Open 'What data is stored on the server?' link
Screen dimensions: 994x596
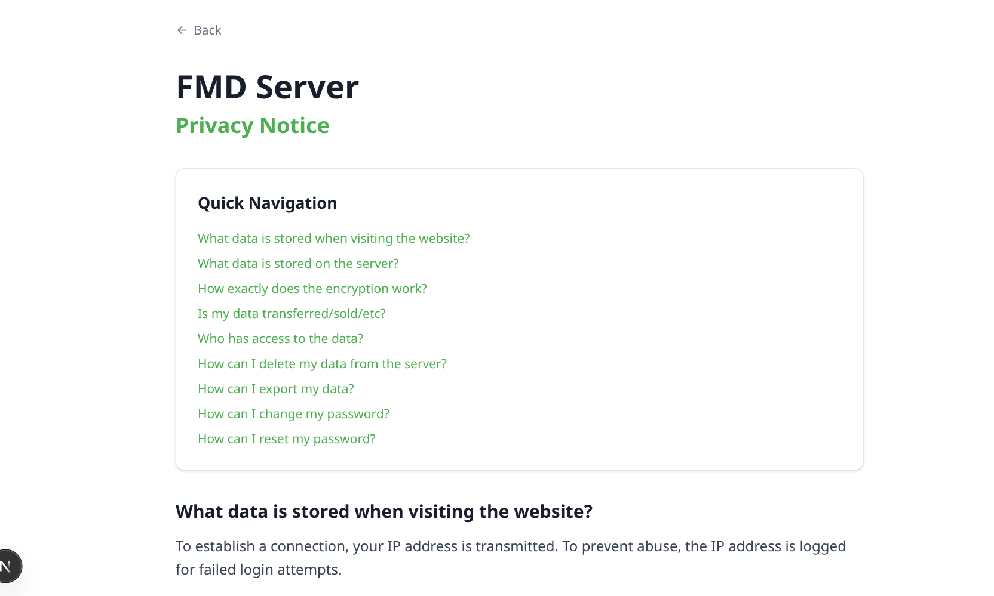(x=297, y=264)
